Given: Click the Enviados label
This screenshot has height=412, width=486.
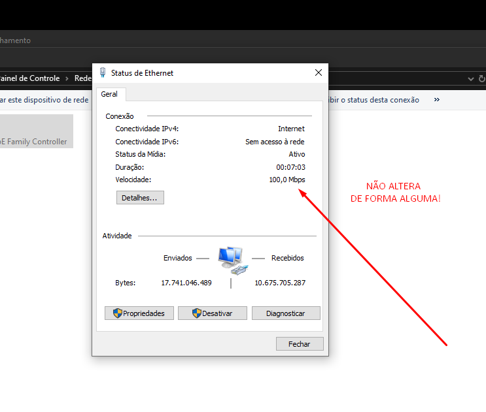Looking at the screenshot, I should click(178, 258).
